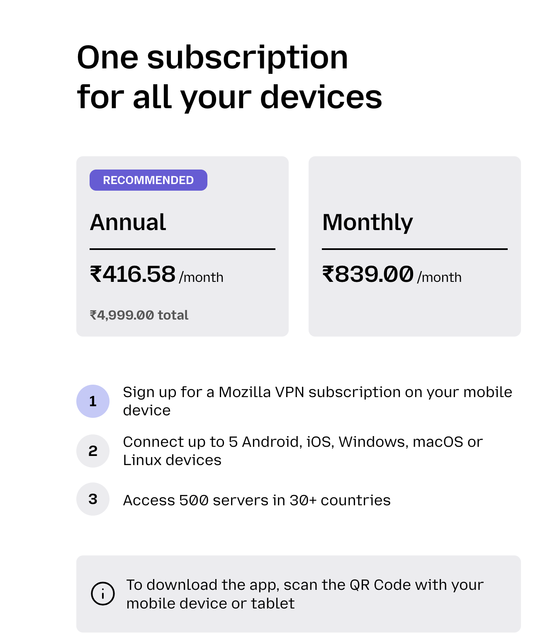Screen dimensions: 550x640
Task: Click empty area below the monthly price
Action: [415, 313]
